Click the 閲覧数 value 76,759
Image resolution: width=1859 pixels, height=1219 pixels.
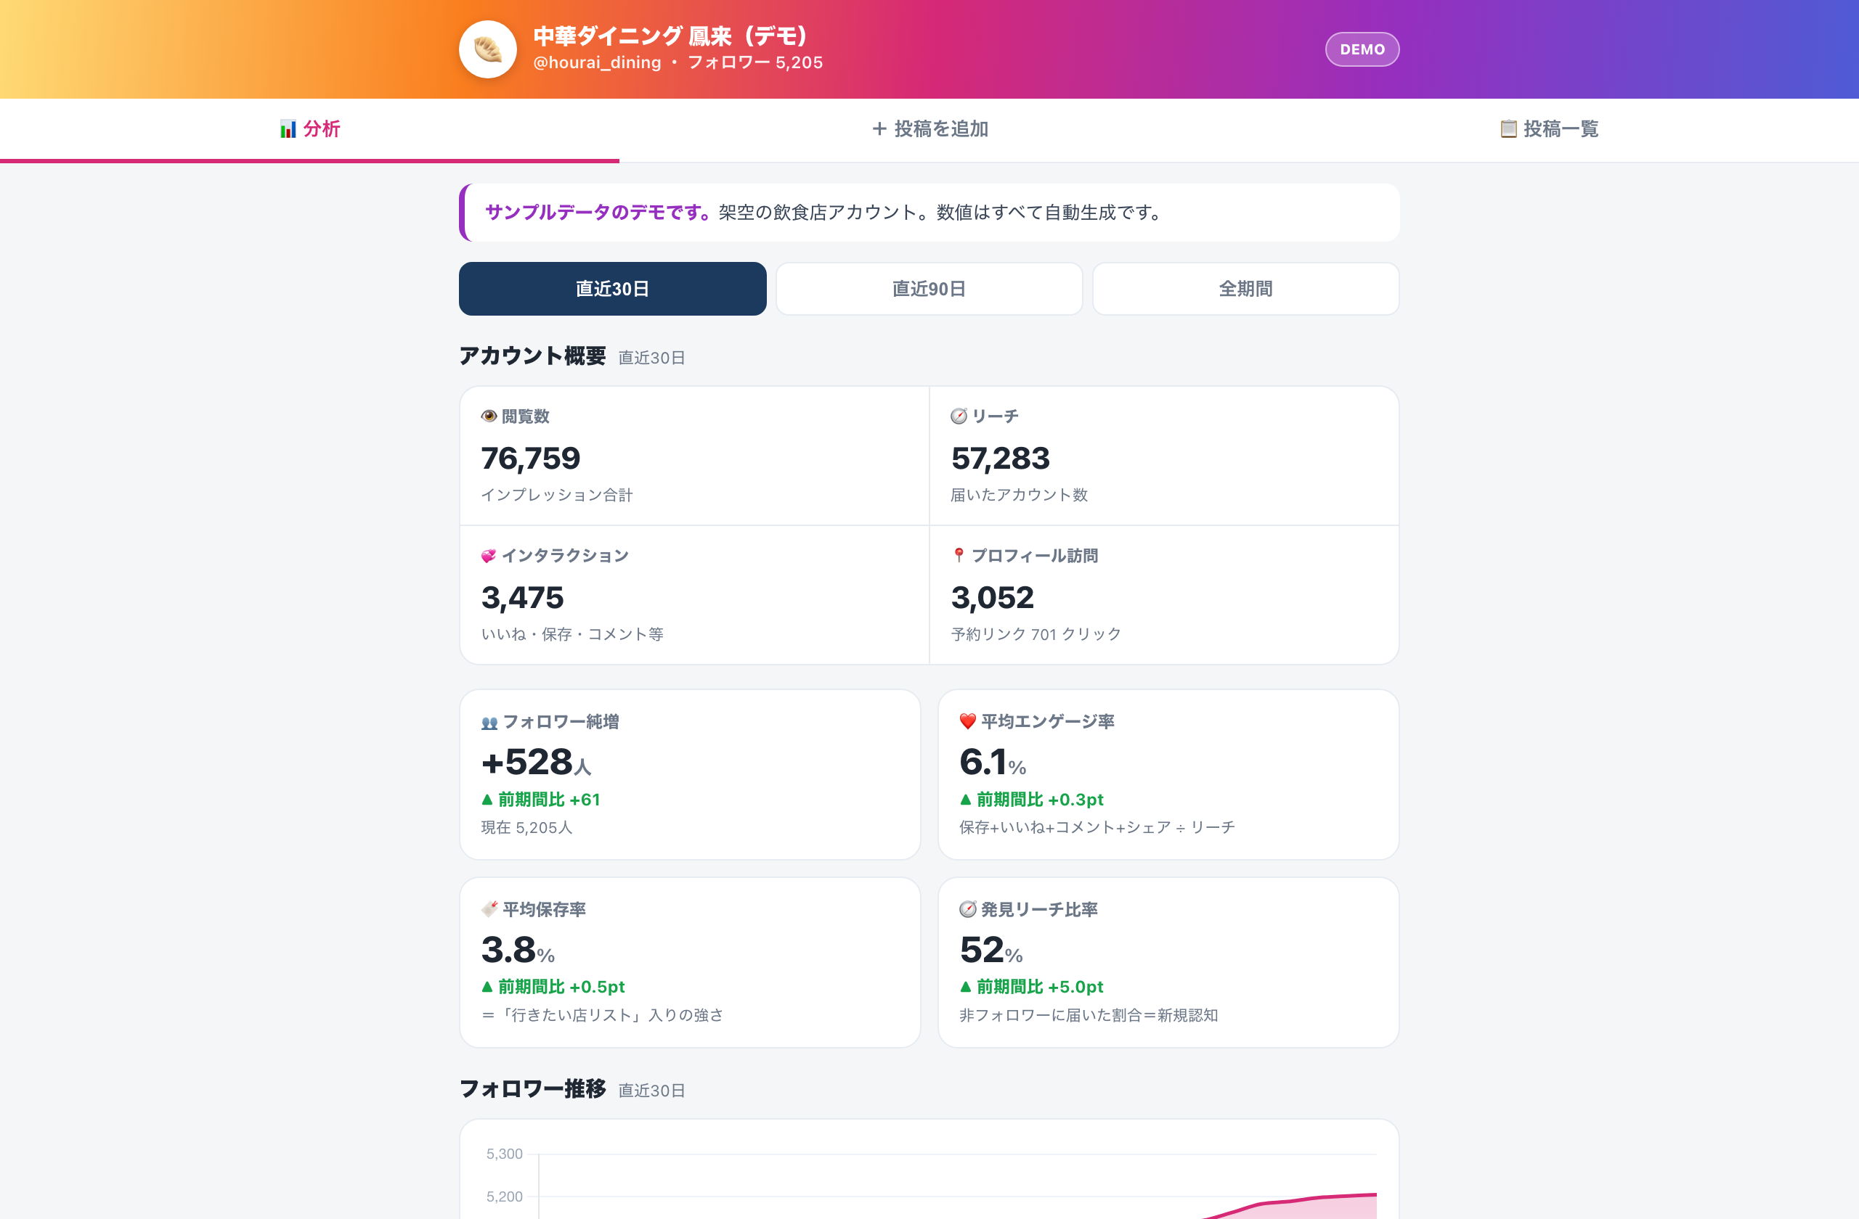tap(530, 458)
